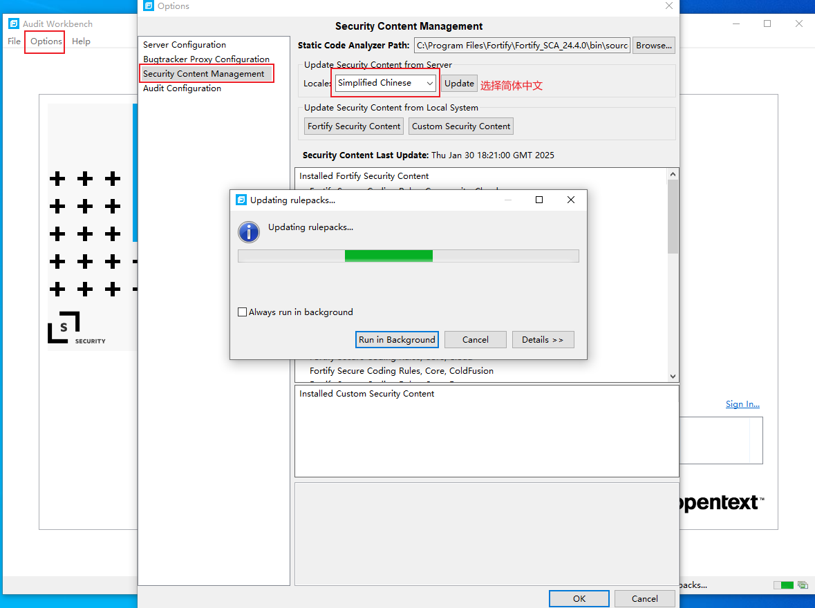Cancel the rulepack update

(476, 340)
